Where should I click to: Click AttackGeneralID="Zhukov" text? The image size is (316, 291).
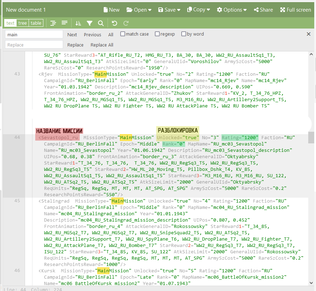point(160,93)
